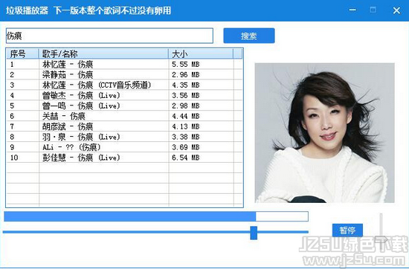Click the 搜索 search button
Image resolution: width=409 pixels, height=269 pixels.
click(x=249, y=36)
